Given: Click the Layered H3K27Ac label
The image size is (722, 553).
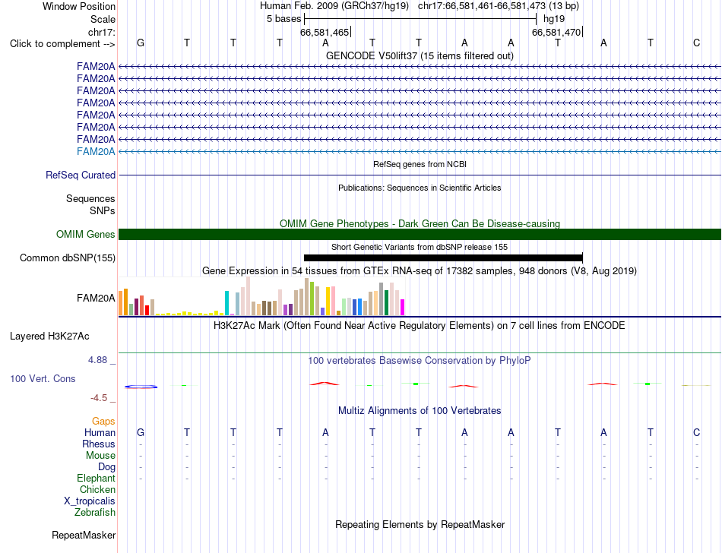Looking at the screenshot, I should click(49, 337).
